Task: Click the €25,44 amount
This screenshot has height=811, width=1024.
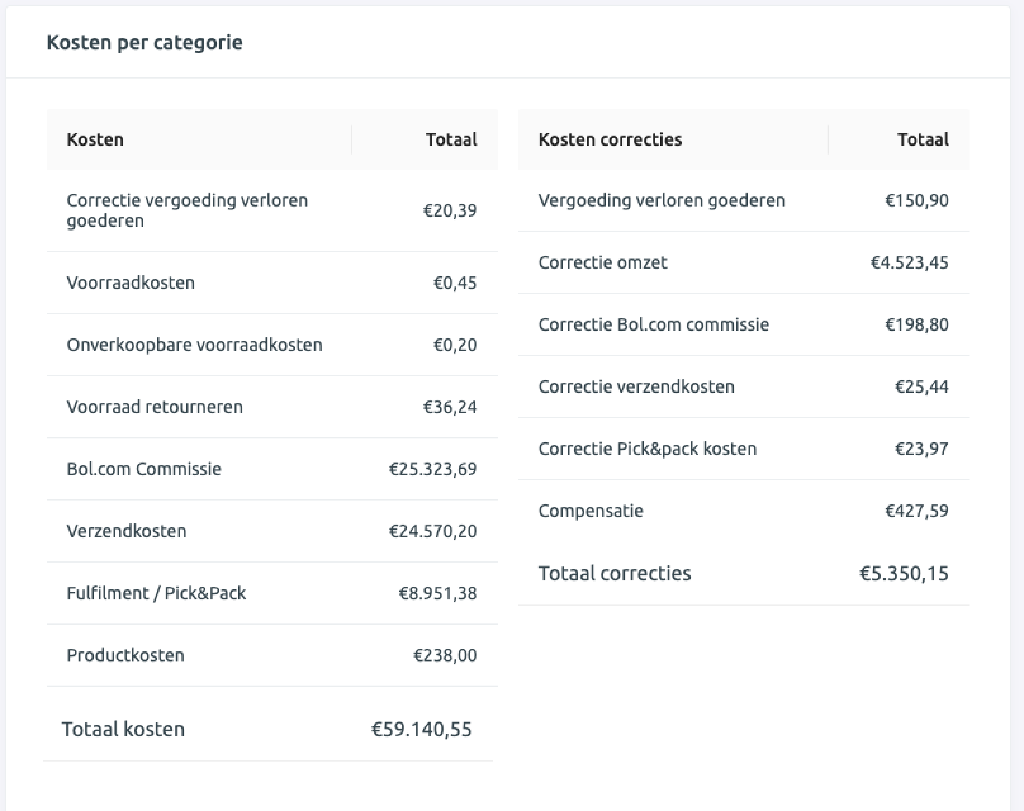Action: click(x=921, y=386)
